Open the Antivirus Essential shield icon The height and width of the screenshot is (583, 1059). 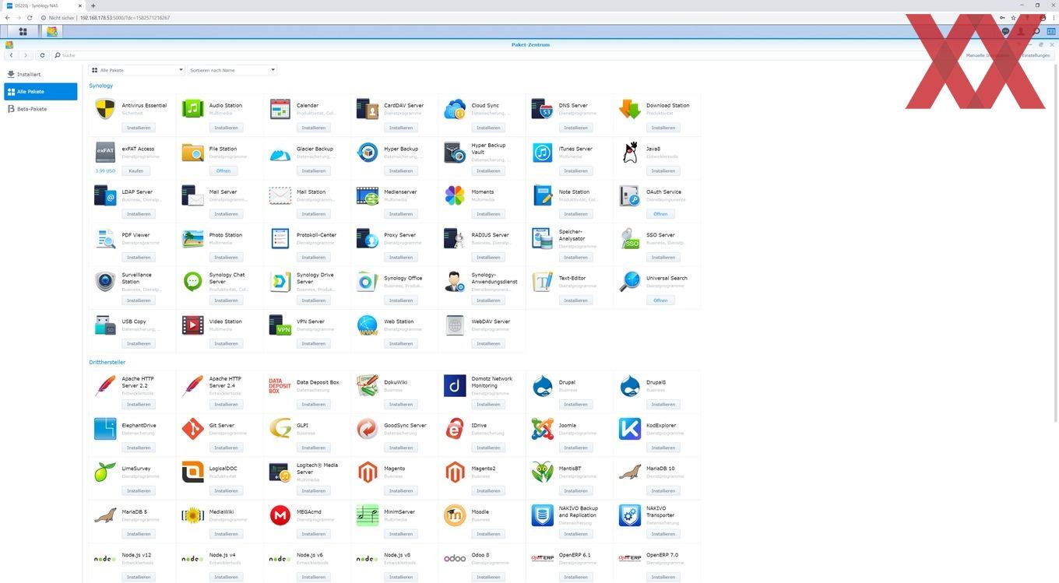click(105, 109)
